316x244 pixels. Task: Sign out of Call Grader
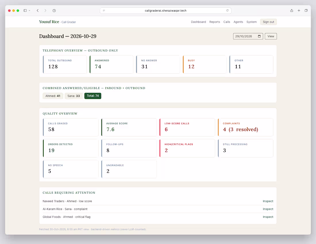(x=268, y=22)
